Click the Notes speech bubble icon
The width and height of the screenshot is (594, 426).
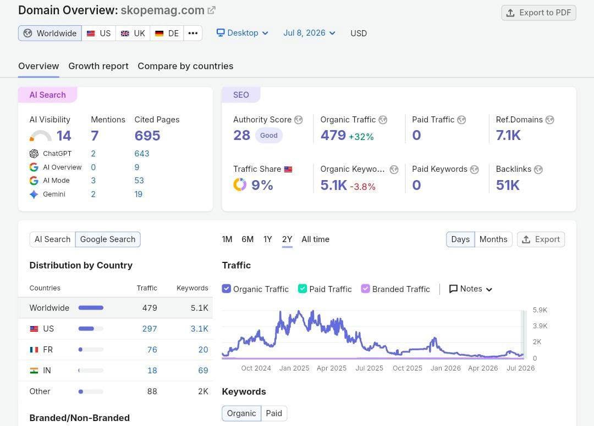pyautogui.click(x=453, y=289)
